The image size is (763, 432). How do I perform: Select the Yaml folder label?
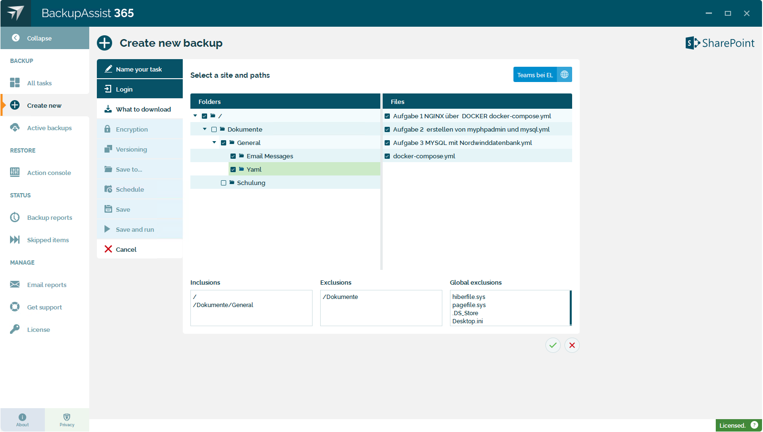point(254,169)
